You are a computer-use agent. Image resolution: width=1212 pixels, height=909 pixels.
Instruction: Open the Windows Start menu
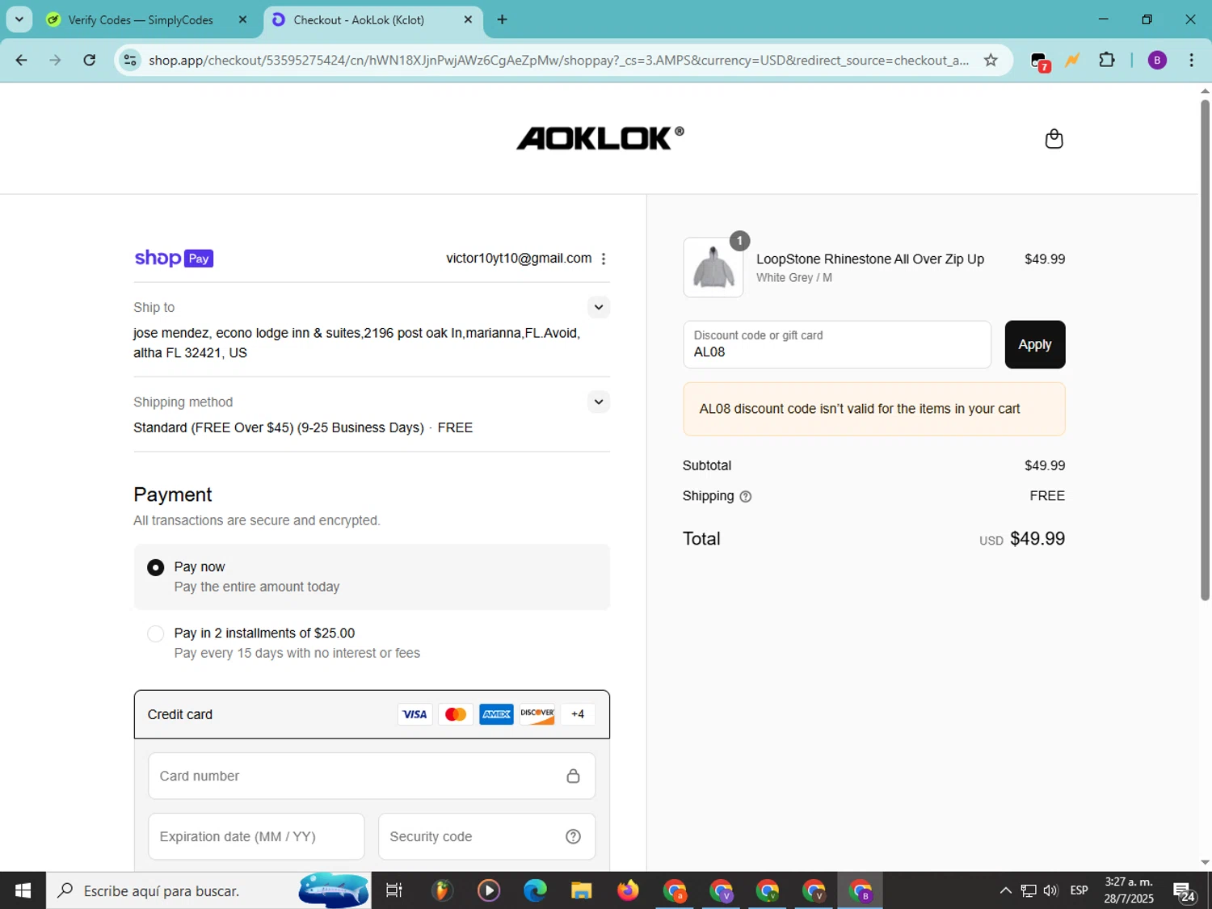[23, 890]
